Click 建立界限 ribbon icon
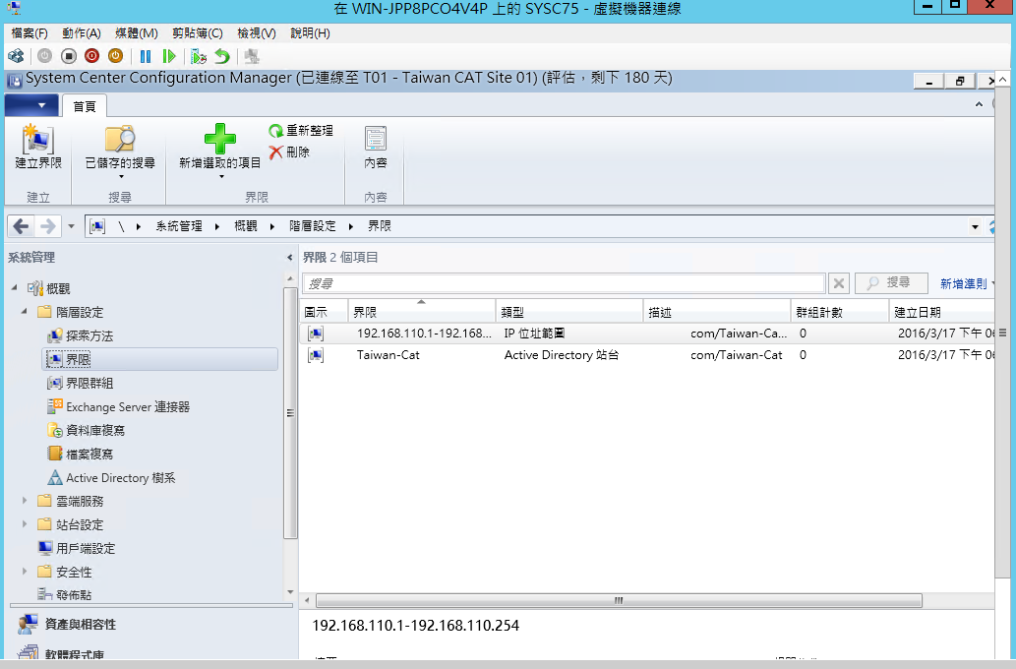The height and width of the screenshot is (669, 1016). pyautogui.click(x=38, y=148)
